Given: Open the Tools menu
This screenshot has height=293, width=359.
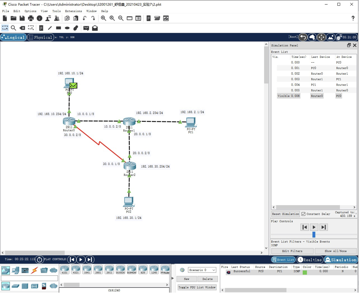Looking at the screenshot, I should click(56, 11).
